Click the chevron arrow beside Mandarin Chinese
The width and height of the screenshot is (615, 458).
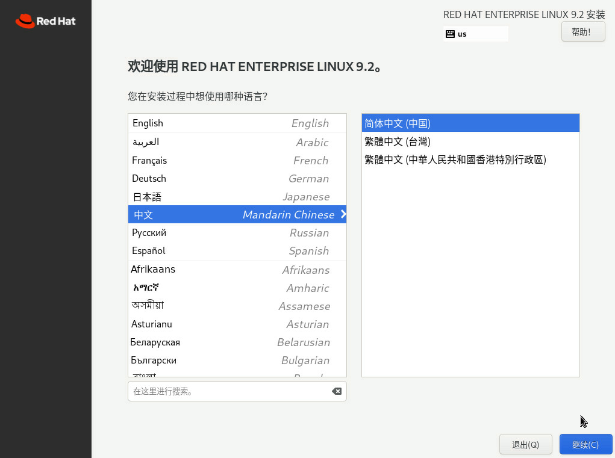tap(343, 214)
